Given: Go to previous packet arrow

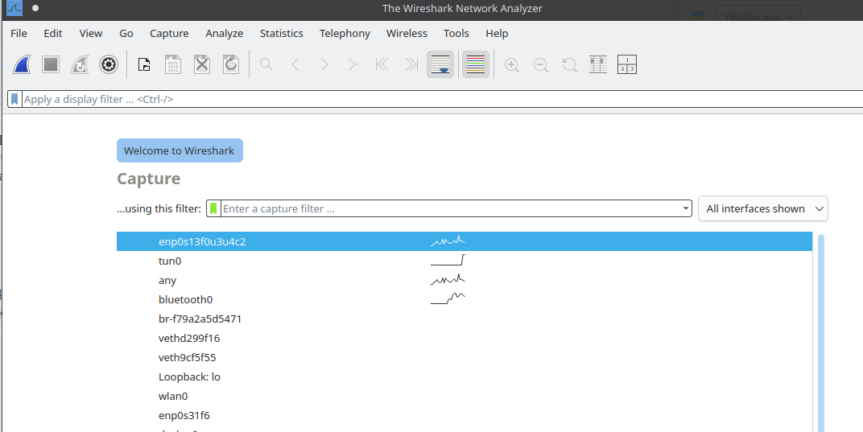Looking at the screenshot, I should 295,65.
